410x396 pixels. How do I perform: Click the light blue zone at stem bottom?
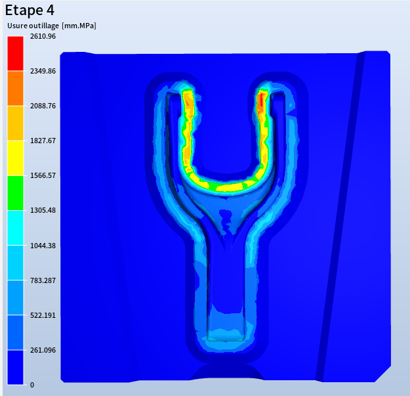pos(226,335)
